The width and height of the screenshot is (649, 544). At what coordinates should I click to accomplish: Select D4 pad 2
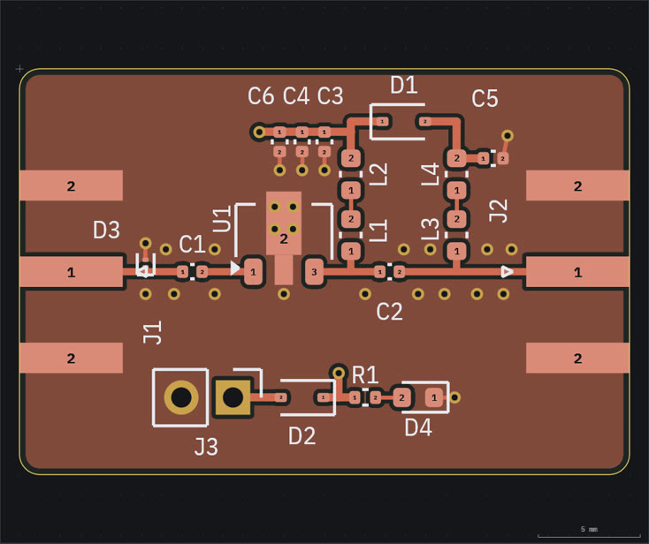coord(401,397)
